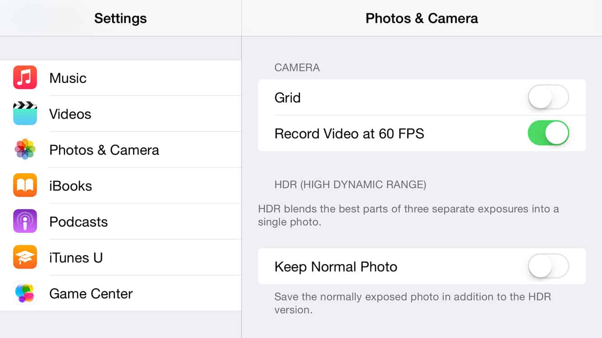This screenshot has width=602, height=338.
Task: Tap the Music app icon
Action: (x=25, y=78)
